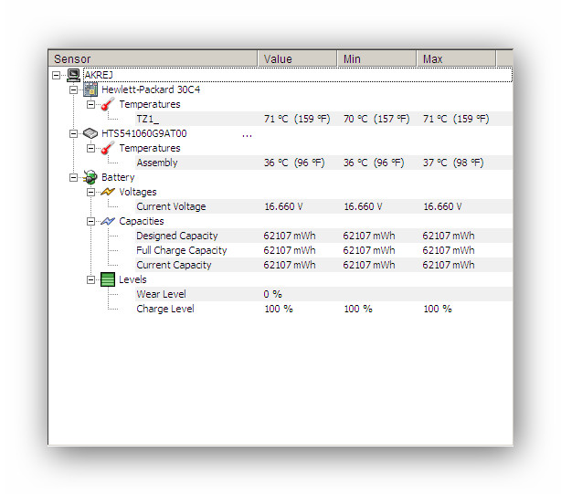The width and height of the screenshot is (561, 494).
Task: Click the Sensor column header
Action: click(x=153, y=58)
